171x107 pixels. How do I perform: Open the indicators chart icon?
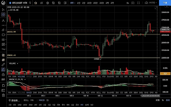coord(42,3)
